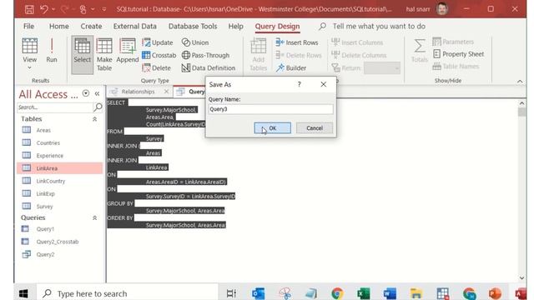Choose the Pass-Through query type
Image resolution: width=534 pixels, height=300 pixels.
(205, 55)
